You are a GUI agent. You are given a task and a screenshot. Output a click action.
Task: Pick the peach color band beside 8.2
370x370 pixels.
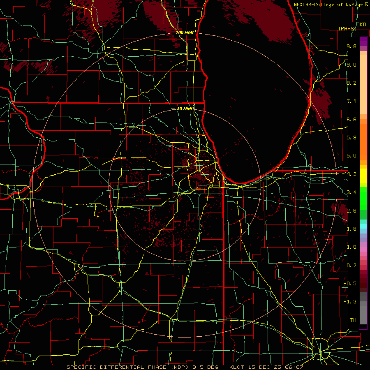(363, 84)
